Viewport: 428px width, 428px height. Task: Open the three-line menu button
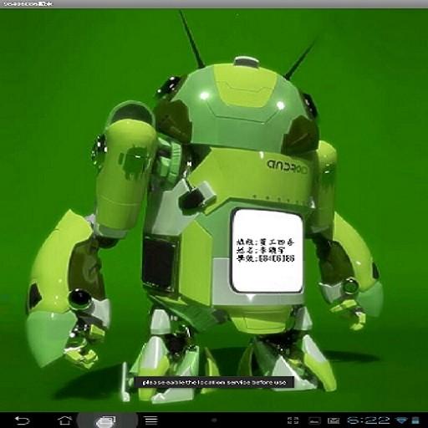[x=151, y=420]
